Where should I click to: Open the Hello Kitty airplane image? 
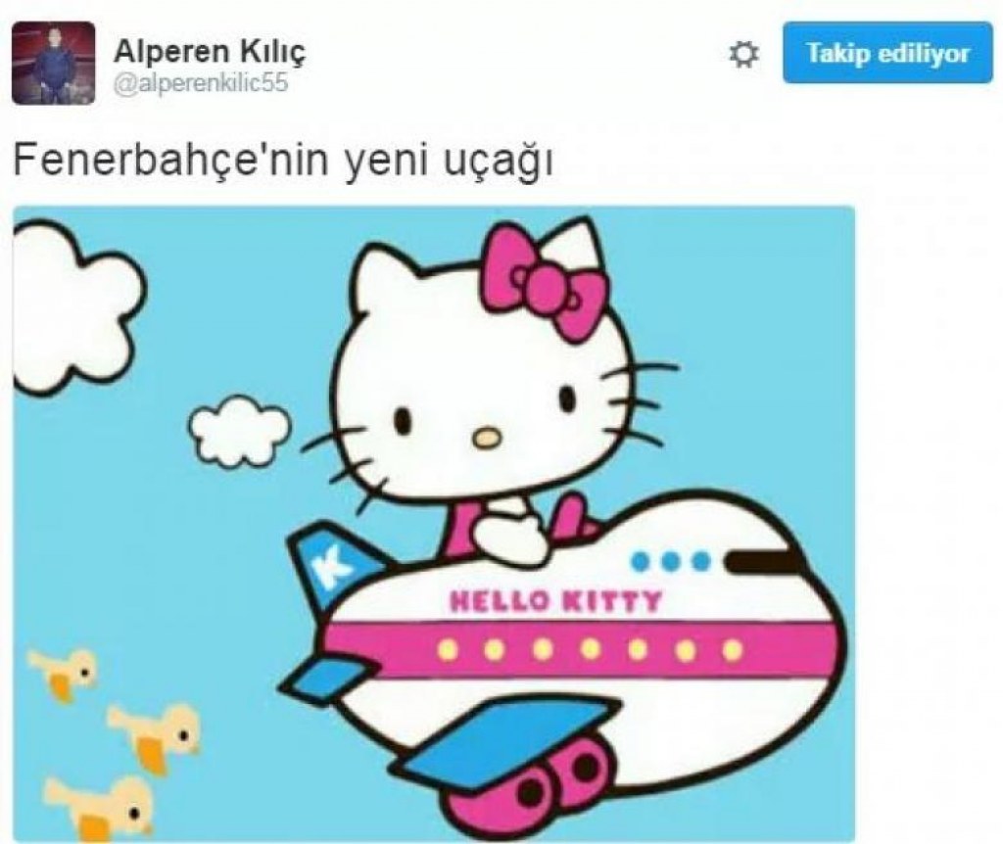pyautogui.click(x=434, y=523)
